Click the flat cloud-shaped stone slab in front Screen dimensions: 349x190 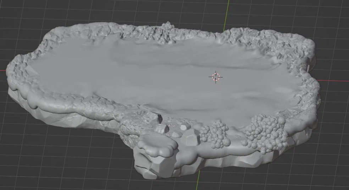[x=157, y=145]
